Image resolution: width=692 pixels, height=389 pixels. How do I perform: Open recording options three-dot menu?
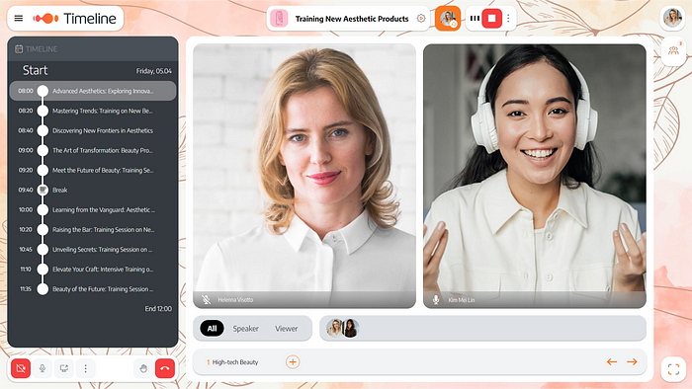pos(508,19)
